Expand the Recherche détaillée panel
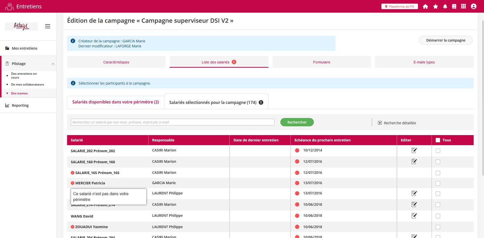The width and height of the screenshot is (484, 238). [397, 123]
